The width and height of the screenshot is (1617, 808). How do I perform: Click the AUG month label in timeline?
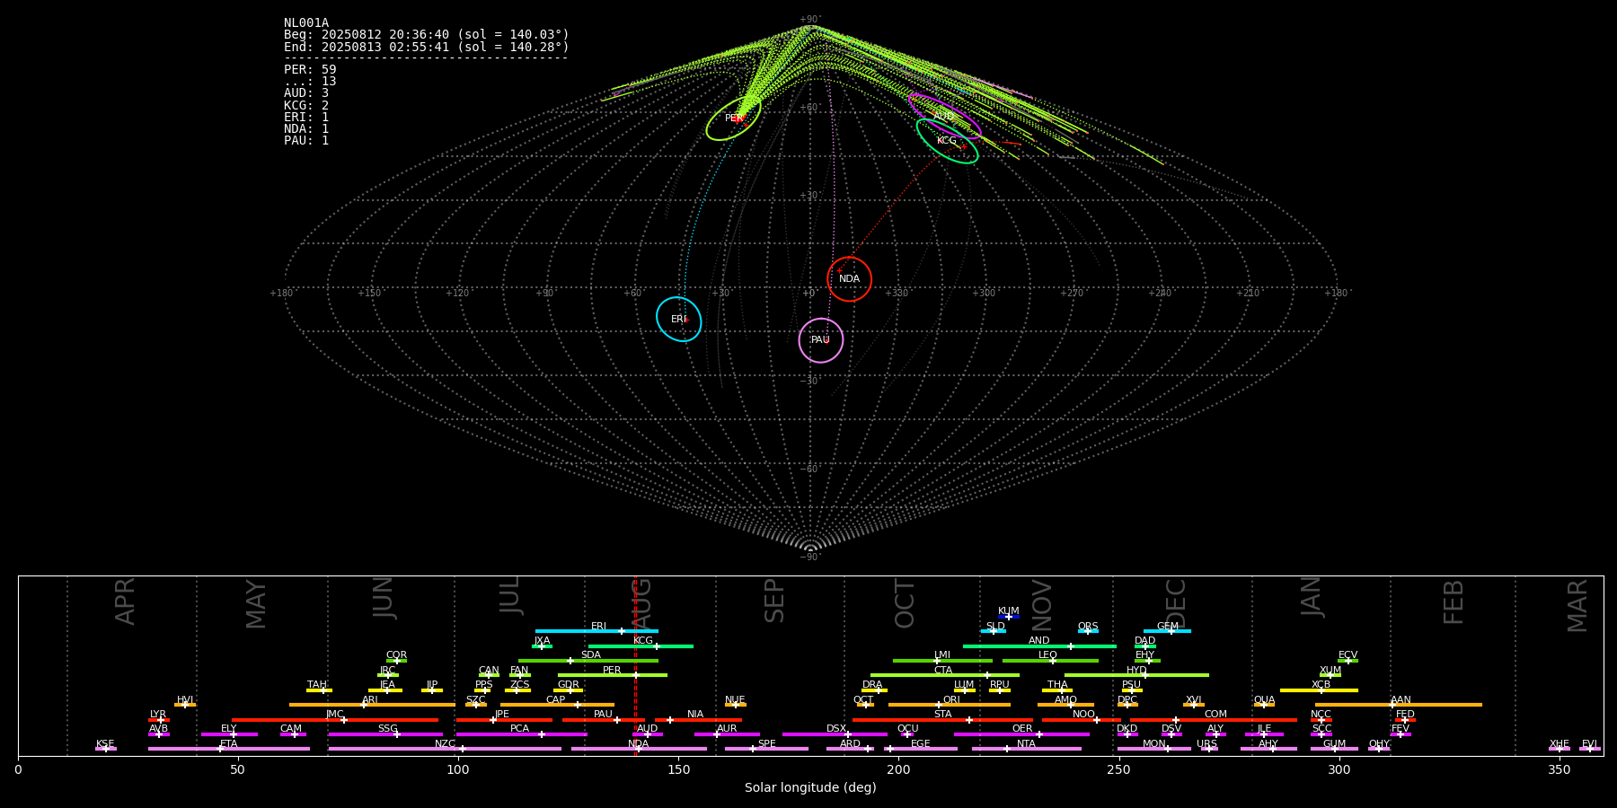[x=641, y=602]
